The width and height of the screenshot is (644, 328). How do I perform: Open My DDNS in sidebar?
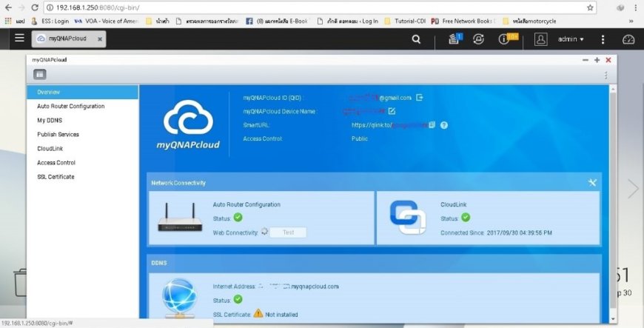click(50, 121)
